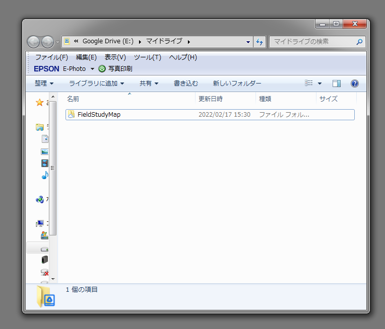
Task: Open the Videos library icon
Action: coord(45,163)
